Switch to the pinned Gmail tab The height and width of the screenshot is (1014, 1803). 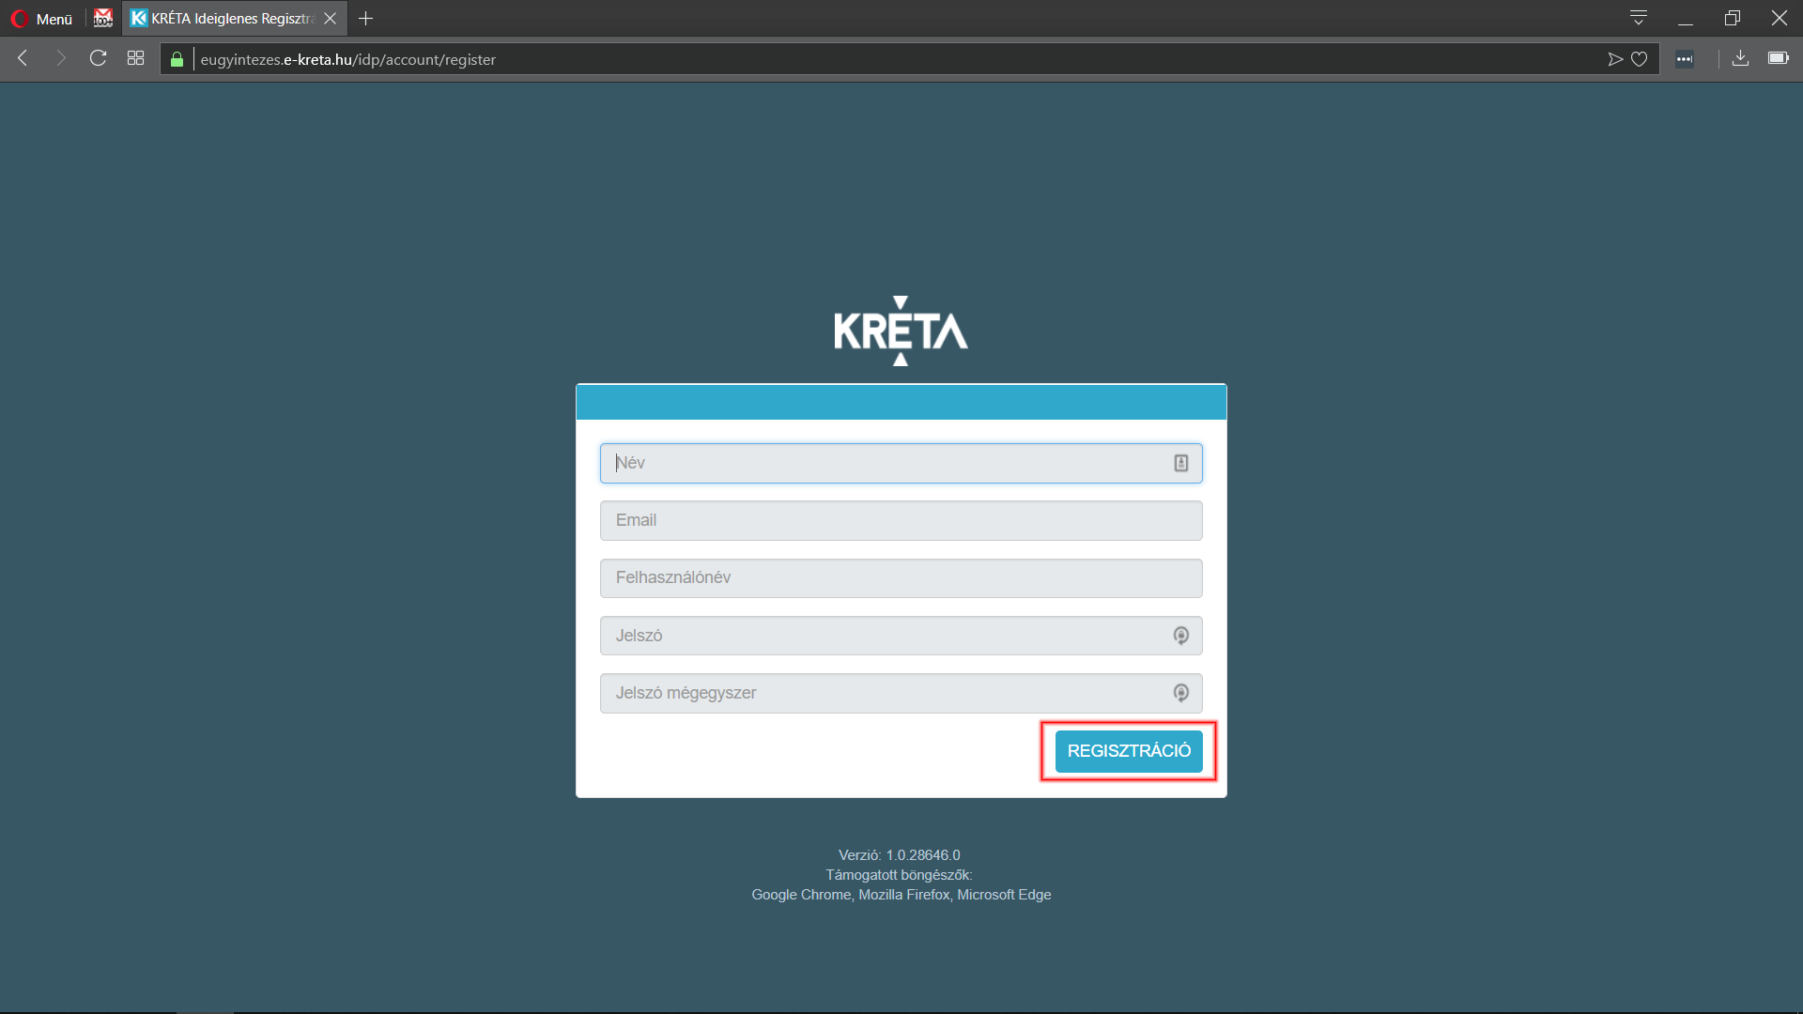(x=103, y=19)
